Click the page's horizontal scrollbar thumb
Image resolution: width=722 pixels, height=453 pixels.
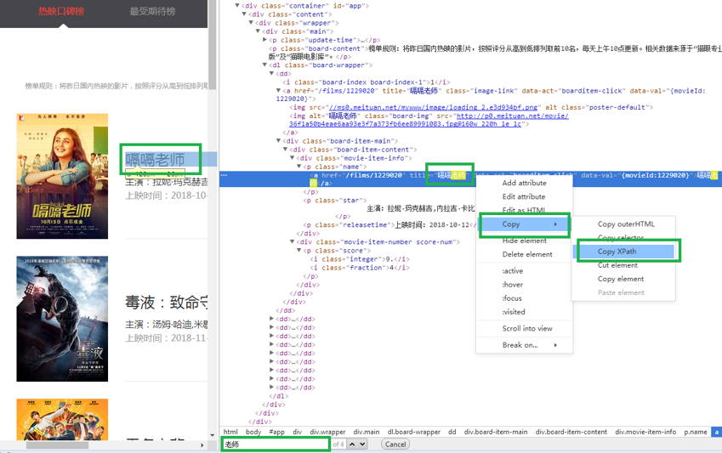tap(57, 445)
